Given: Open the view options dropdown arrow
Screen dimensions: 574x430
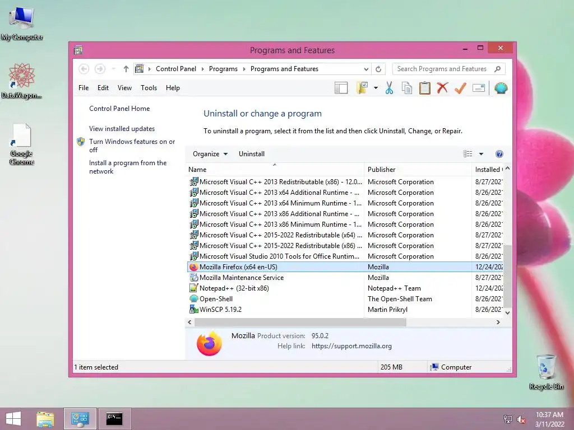Looking at the screenshot, I should click(x=481, y=154).
